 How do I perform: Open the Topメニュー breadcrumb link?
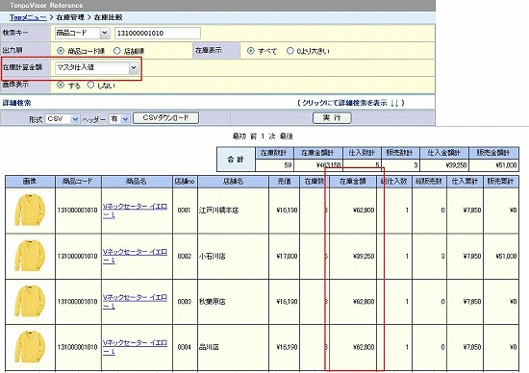click(28, 17)
